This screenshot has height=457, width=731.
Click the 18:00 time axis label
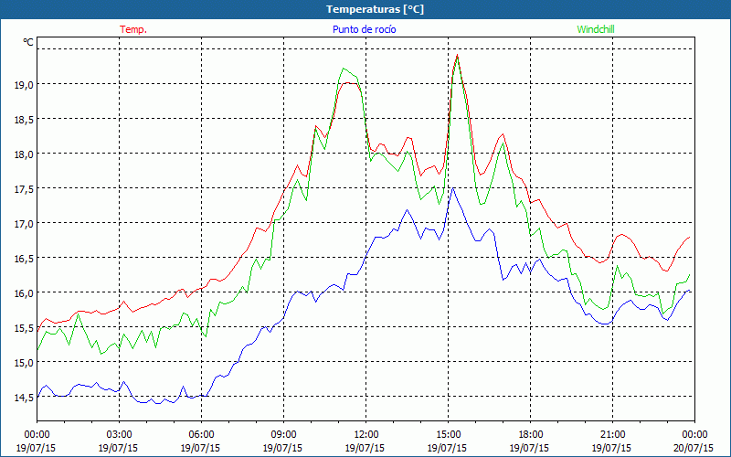(x=531, y=435)
